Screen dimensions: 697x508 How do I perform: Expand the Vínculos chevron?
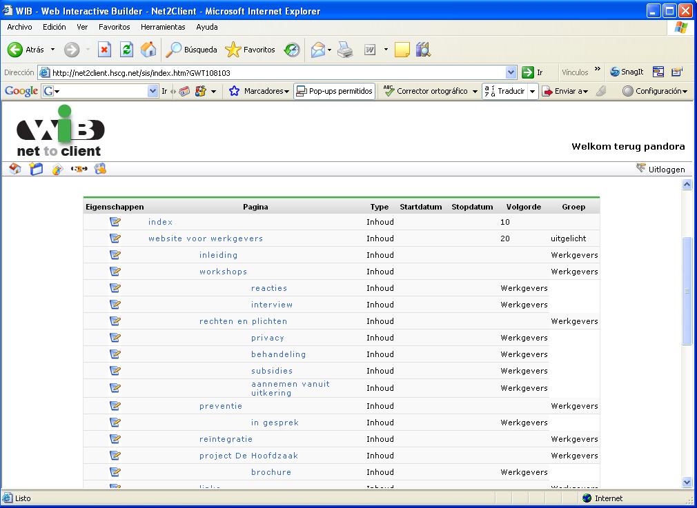tap(598, 69)
